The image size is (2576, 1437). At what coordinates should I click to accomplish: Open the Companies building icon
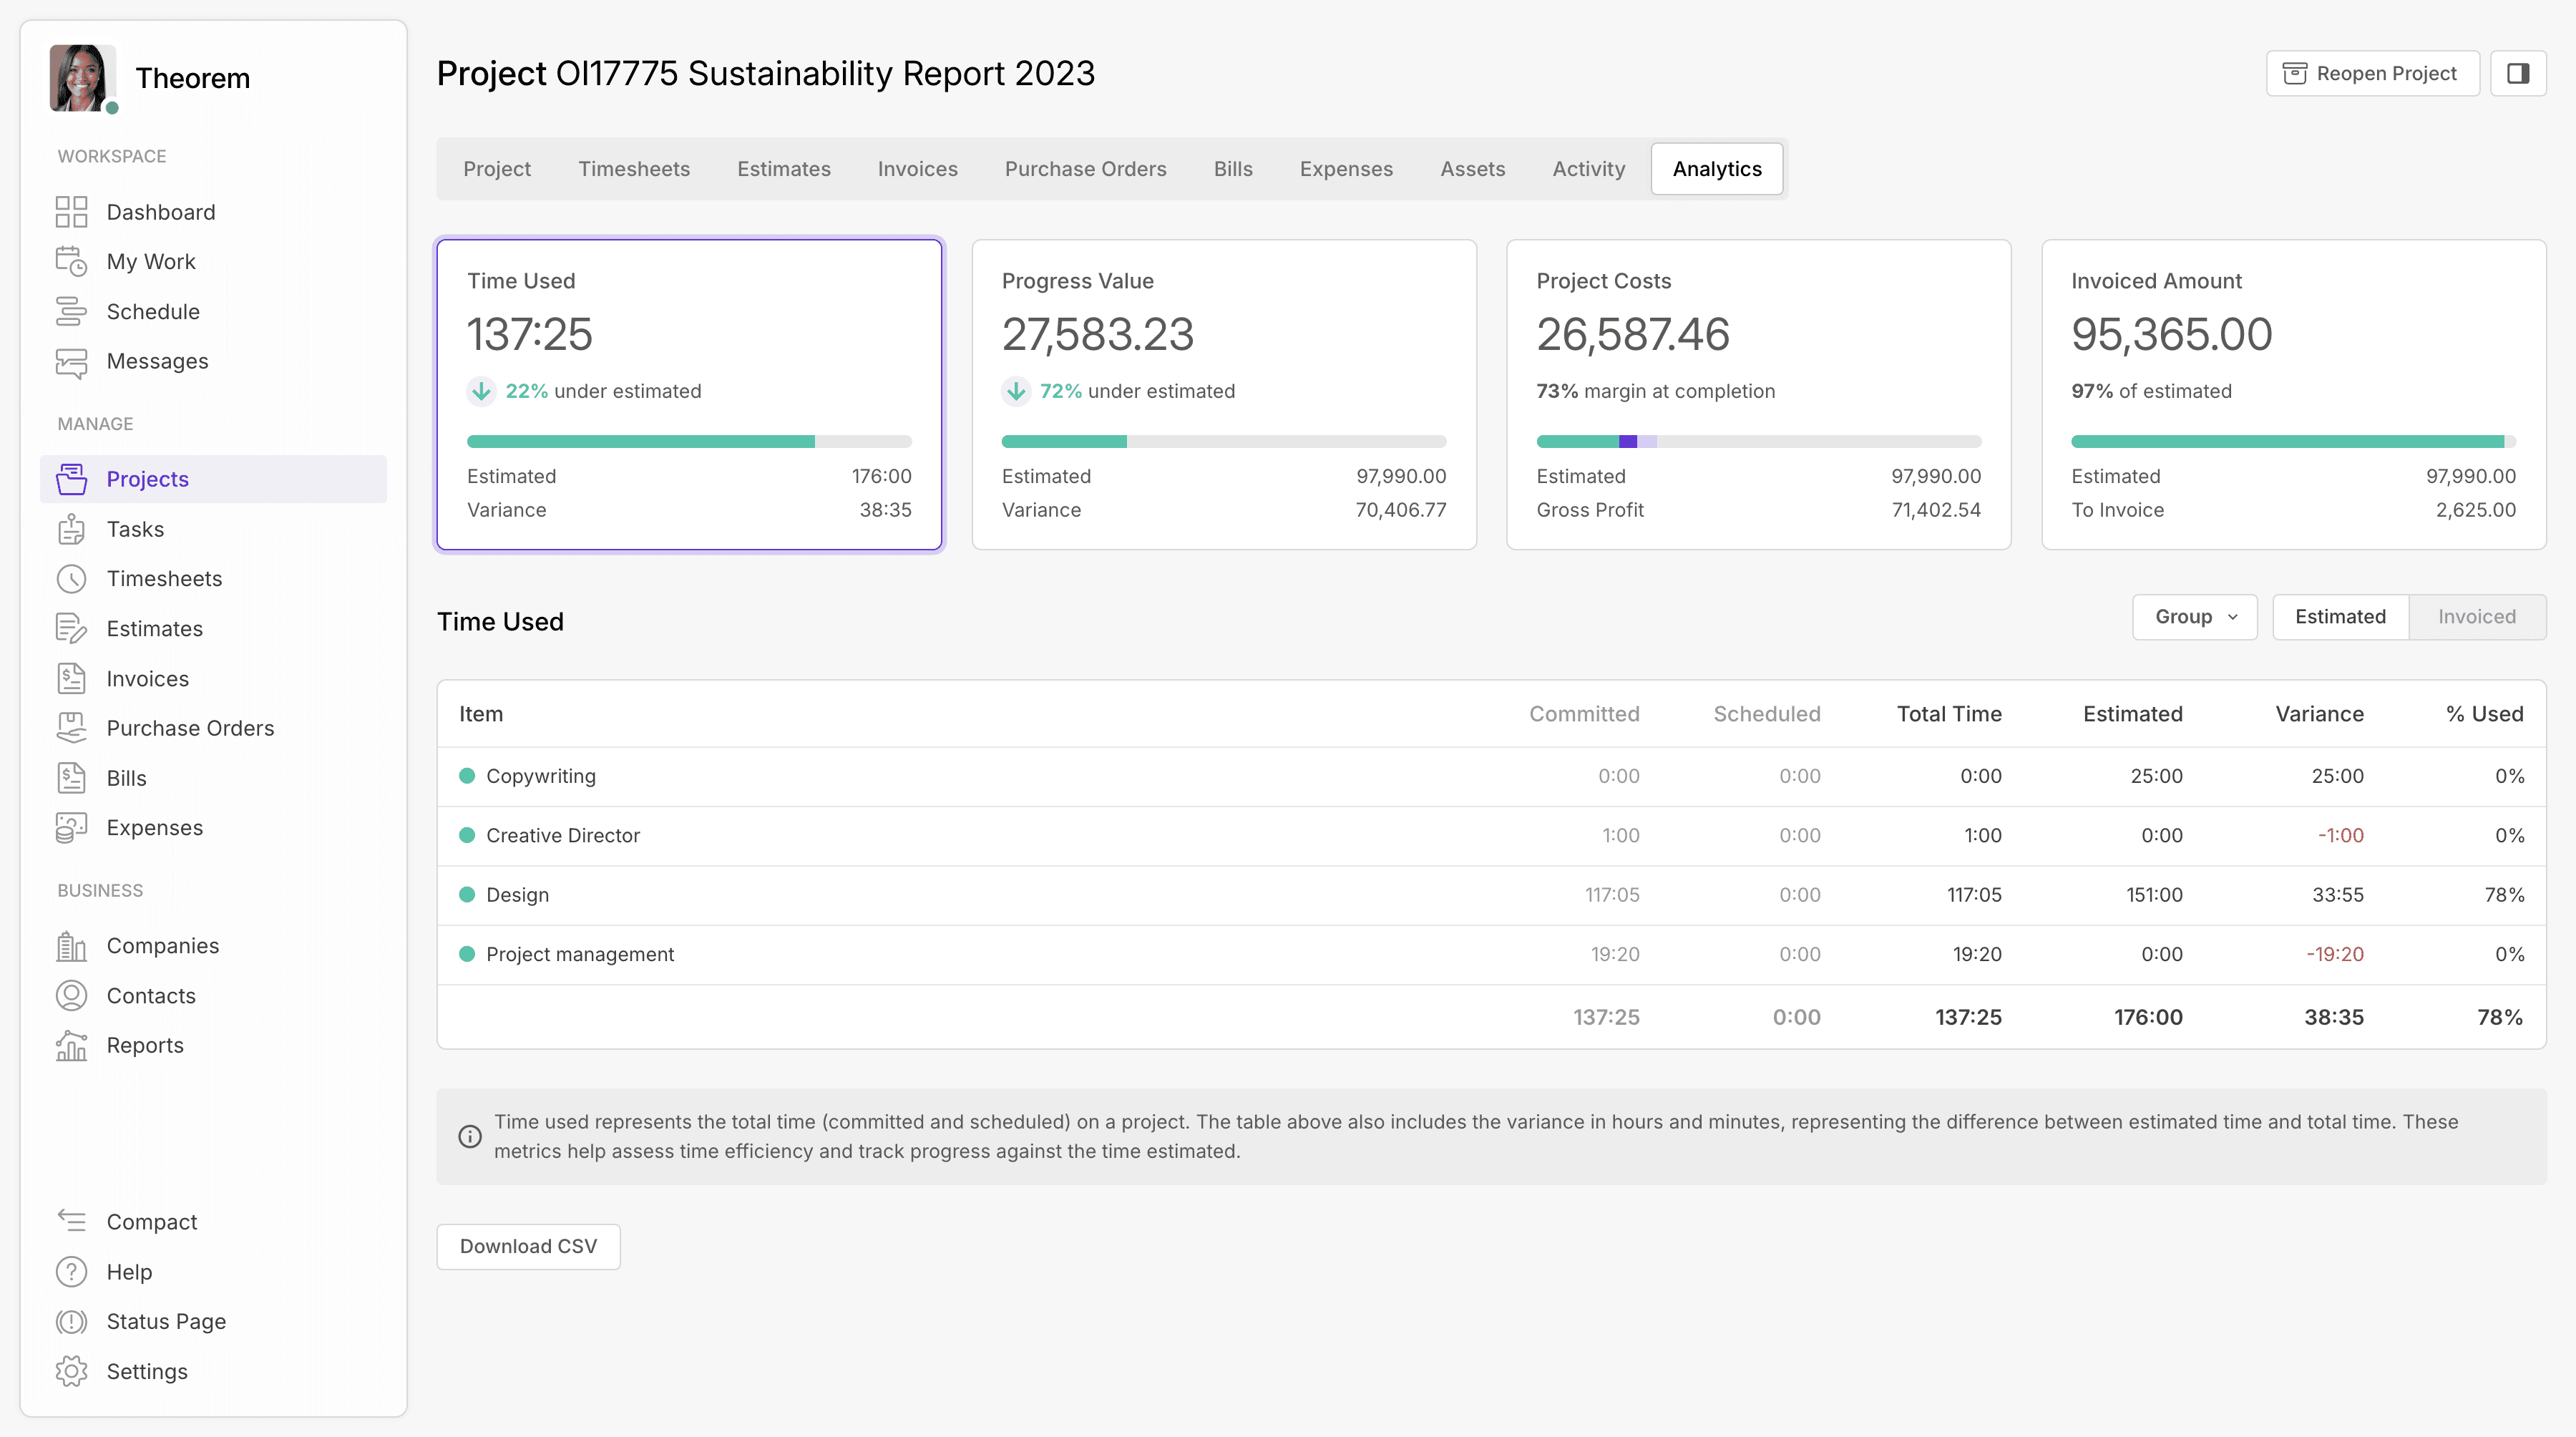pyautogui.click(x=71, y=946)
